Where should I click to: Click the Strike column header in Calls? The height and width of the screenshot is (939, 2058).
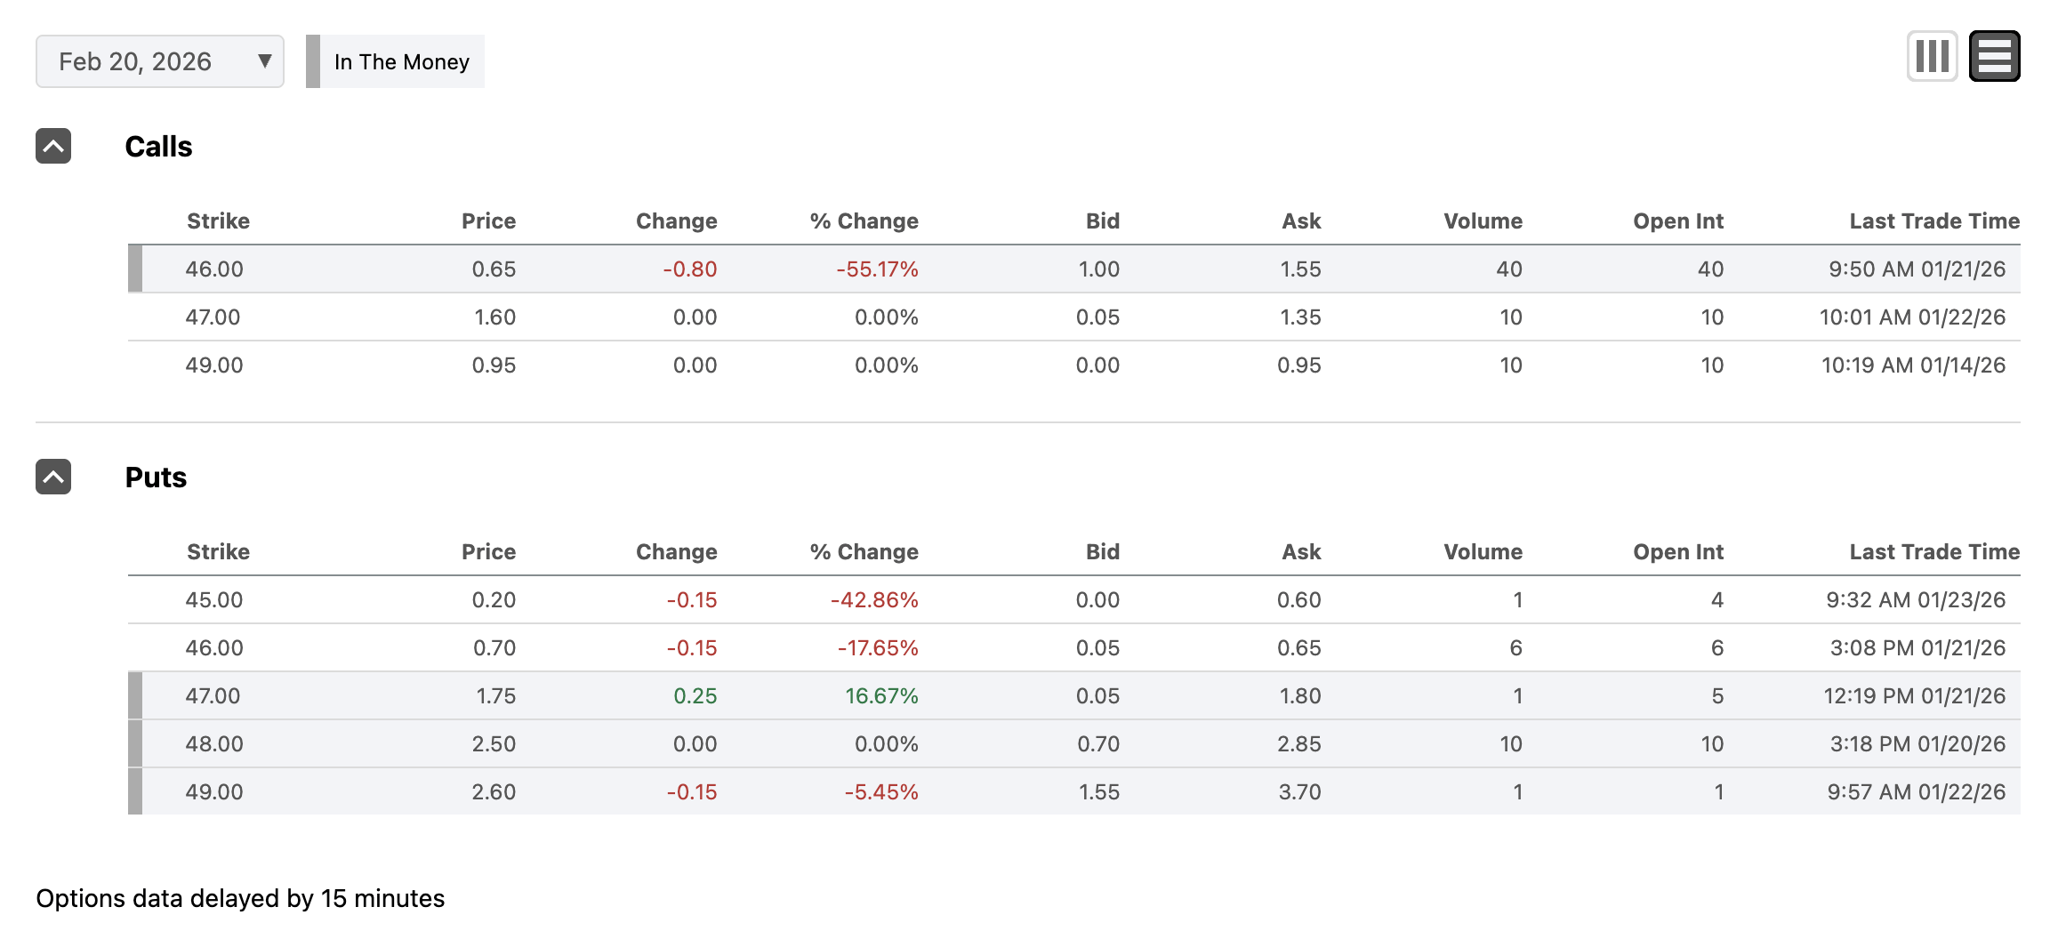click(x=218, y=221)
